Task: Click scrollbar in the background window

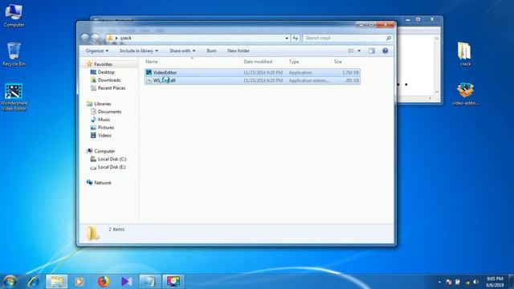Action: tap(436, 65)
